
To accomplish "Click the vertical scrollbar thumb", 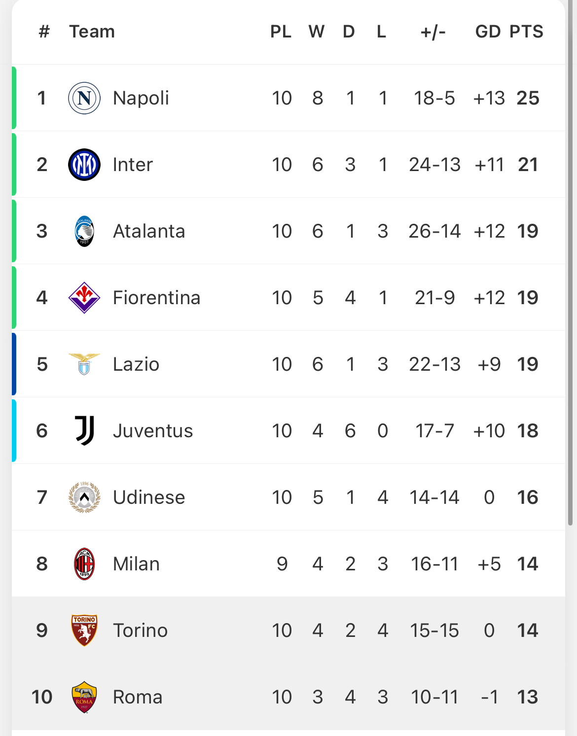I will 571,263.
